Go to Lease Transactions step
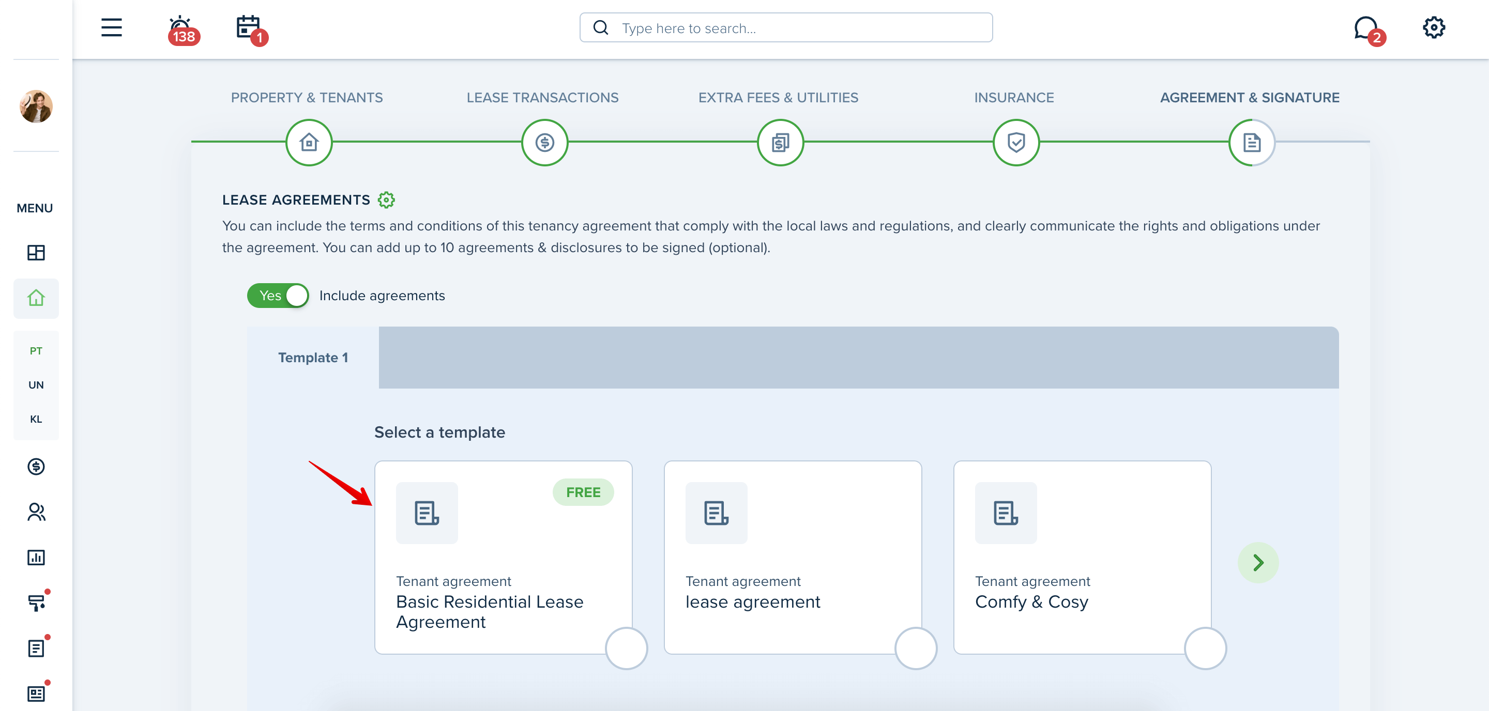1489x711 pixels. click(542, 98)
